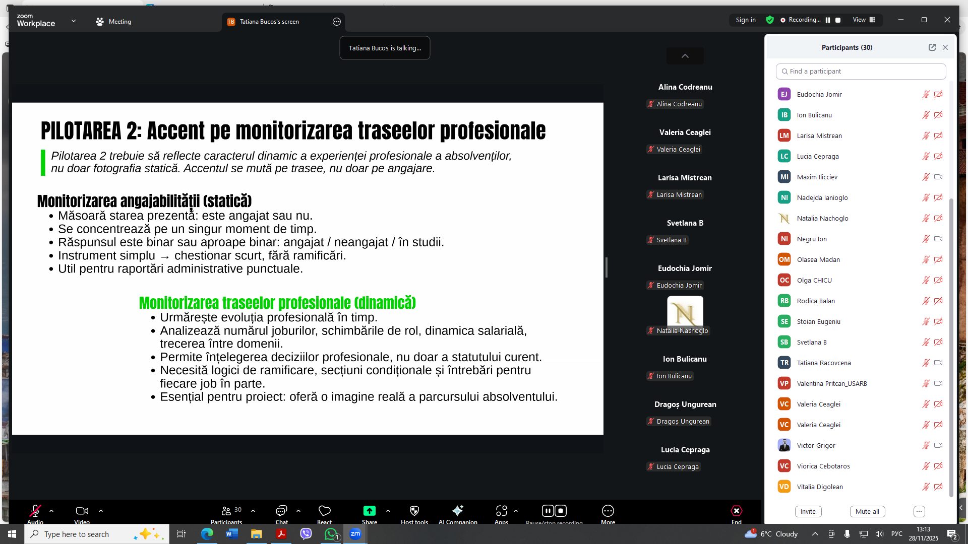This screenshot has width=968, height=544.
Task: Click the red End meeting icon
Action: coord(736,511)
